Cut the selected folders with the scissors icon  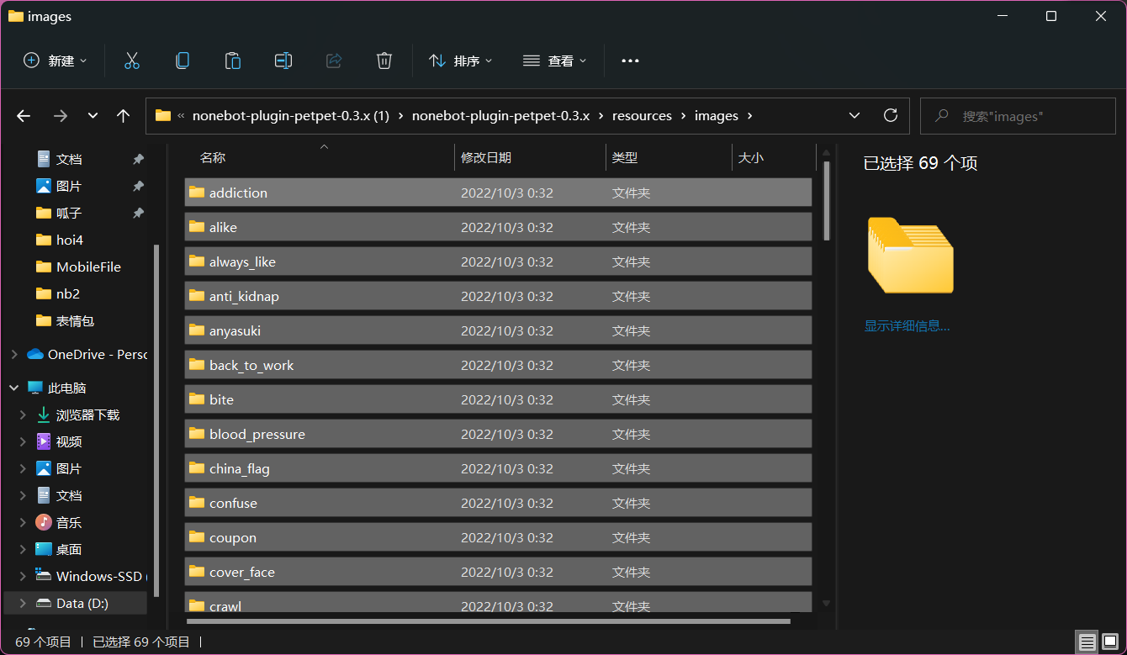click(131, 60)
